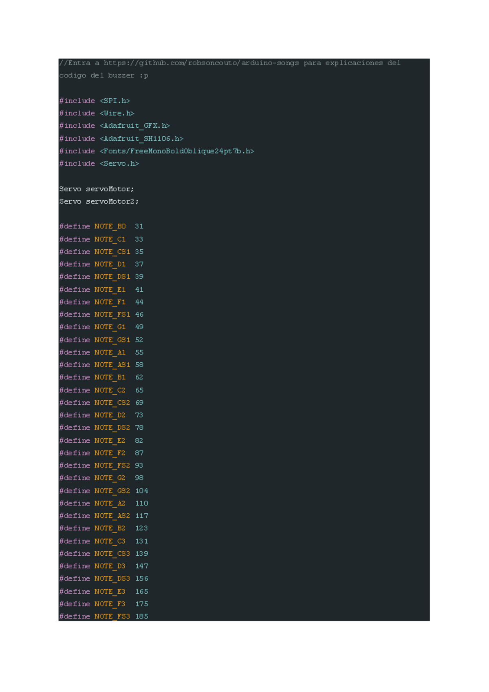Click the value 117 next to NOTE_AS2

(141, 516)
